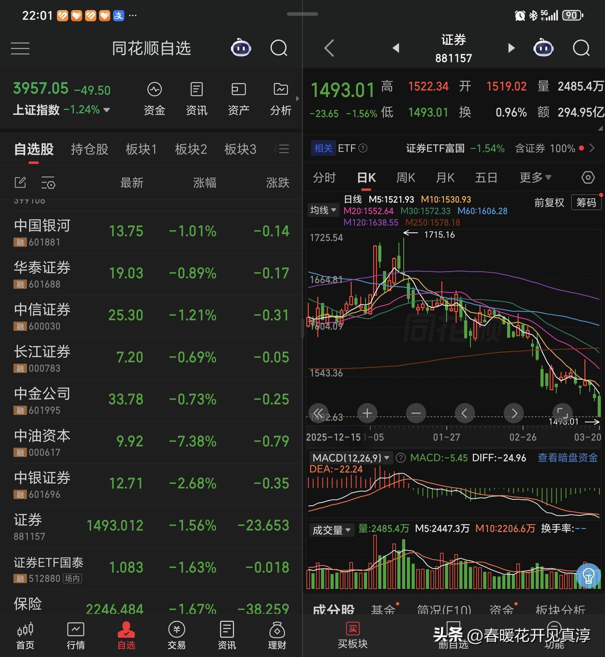Tap the help icon beside MACD(12,26,9)

click(400, 458)
